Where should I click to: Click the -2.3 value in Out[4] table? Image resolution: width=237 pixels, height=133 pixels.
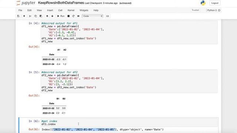(x=58, y=59)
